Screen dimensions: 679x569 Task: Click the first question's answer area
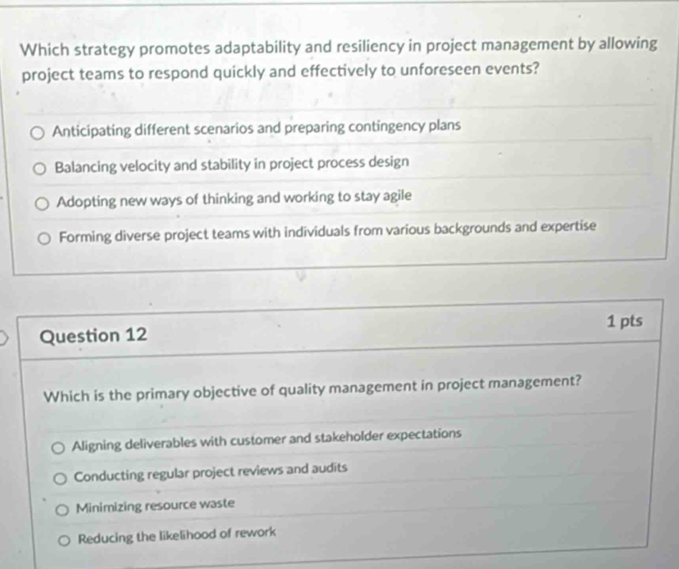pyautogui.click(x=338, y=181)
